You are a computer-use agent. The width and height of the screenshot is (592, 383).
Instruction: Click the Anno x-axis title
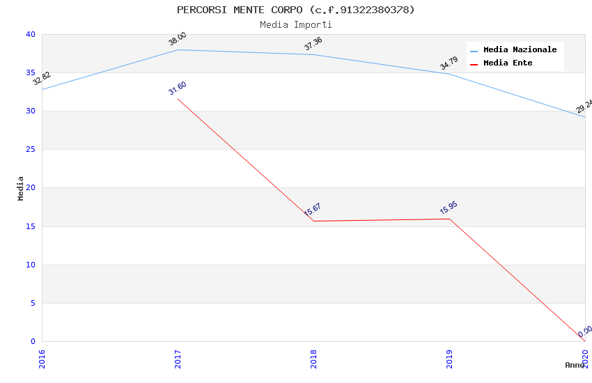click(574, 365)
